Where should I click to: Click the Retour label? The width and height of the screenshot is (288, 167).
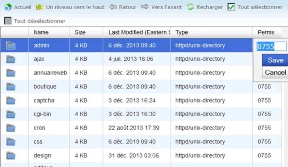point(128,7)
